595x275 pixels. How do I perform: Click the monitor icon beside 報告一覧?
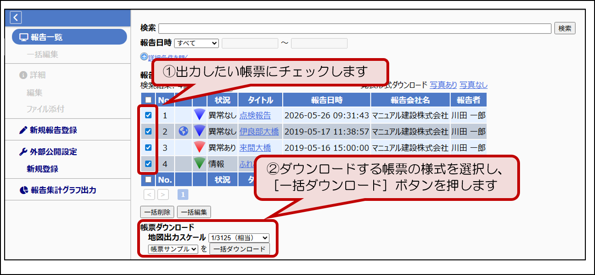pos(24,37)
